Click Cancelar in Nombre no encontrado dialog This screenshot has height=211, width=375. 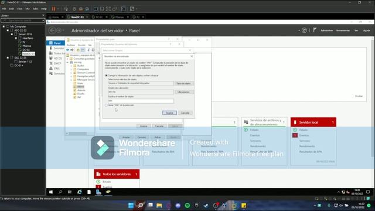pyautogui.click(x=185, y=113)
